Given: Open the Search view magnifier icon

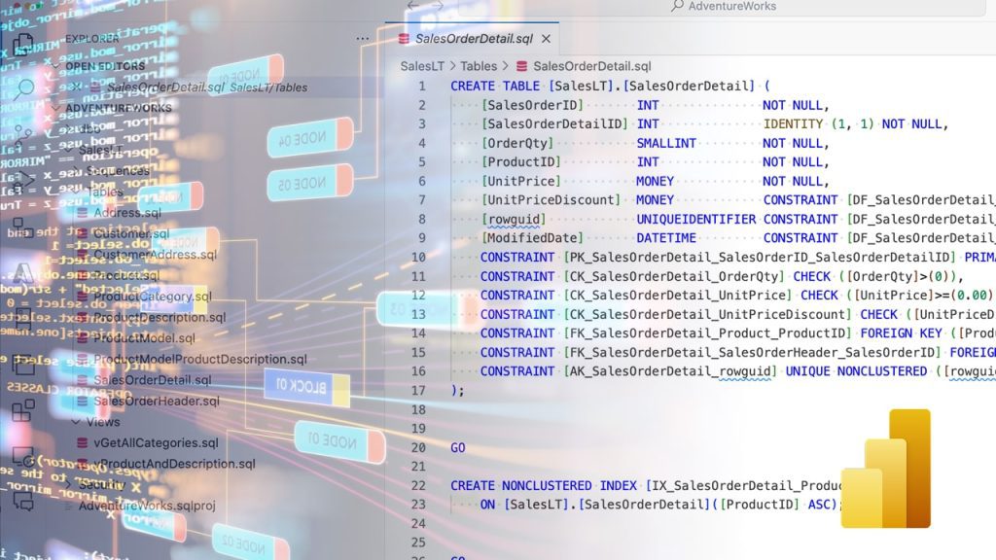Looking at the screenshot, I should 24,87.
